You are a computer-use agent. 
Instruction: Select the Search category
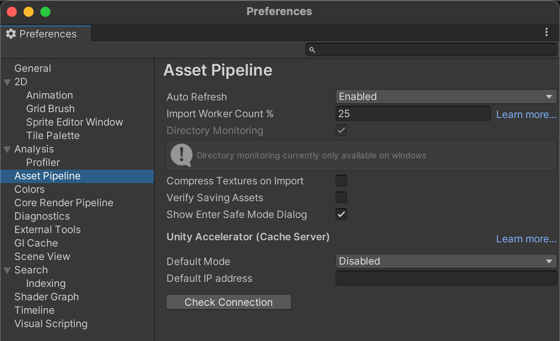click(x=31, y=270)
